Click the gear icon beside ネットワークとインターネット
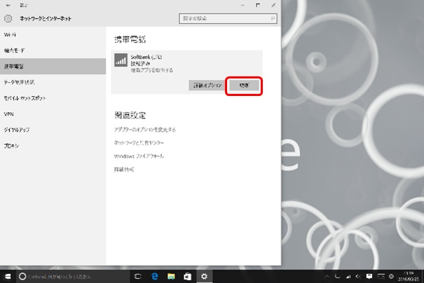The width and height of the screenshot is (424, 283). (8, 18)
